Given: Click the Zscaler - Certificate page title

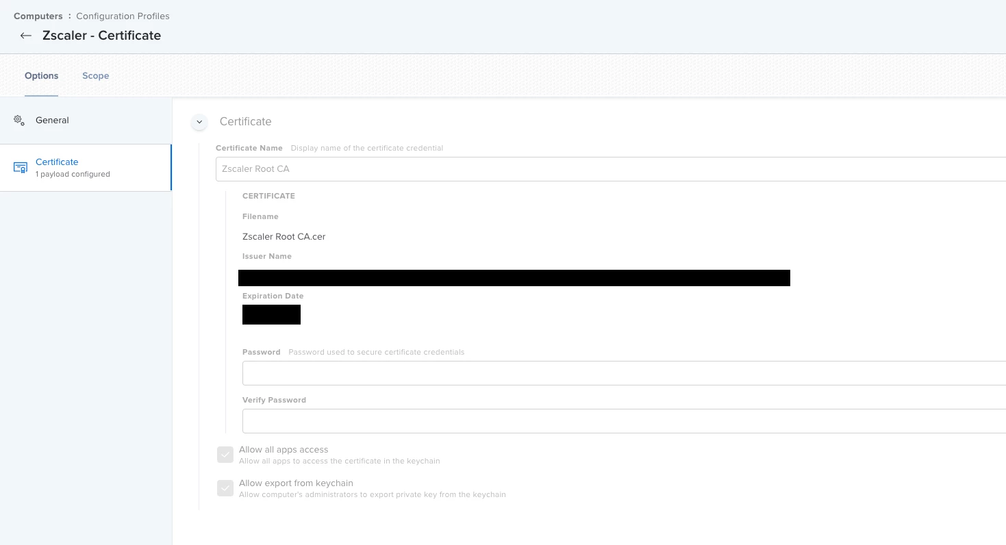Looking at the screenshot, I should (101, 36).
